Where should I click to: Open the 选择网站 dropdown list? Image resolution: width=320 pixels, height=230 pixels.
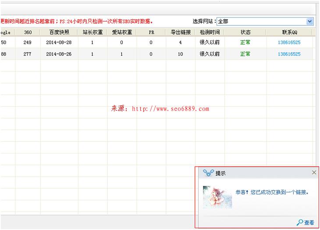[x=309, y=21]
